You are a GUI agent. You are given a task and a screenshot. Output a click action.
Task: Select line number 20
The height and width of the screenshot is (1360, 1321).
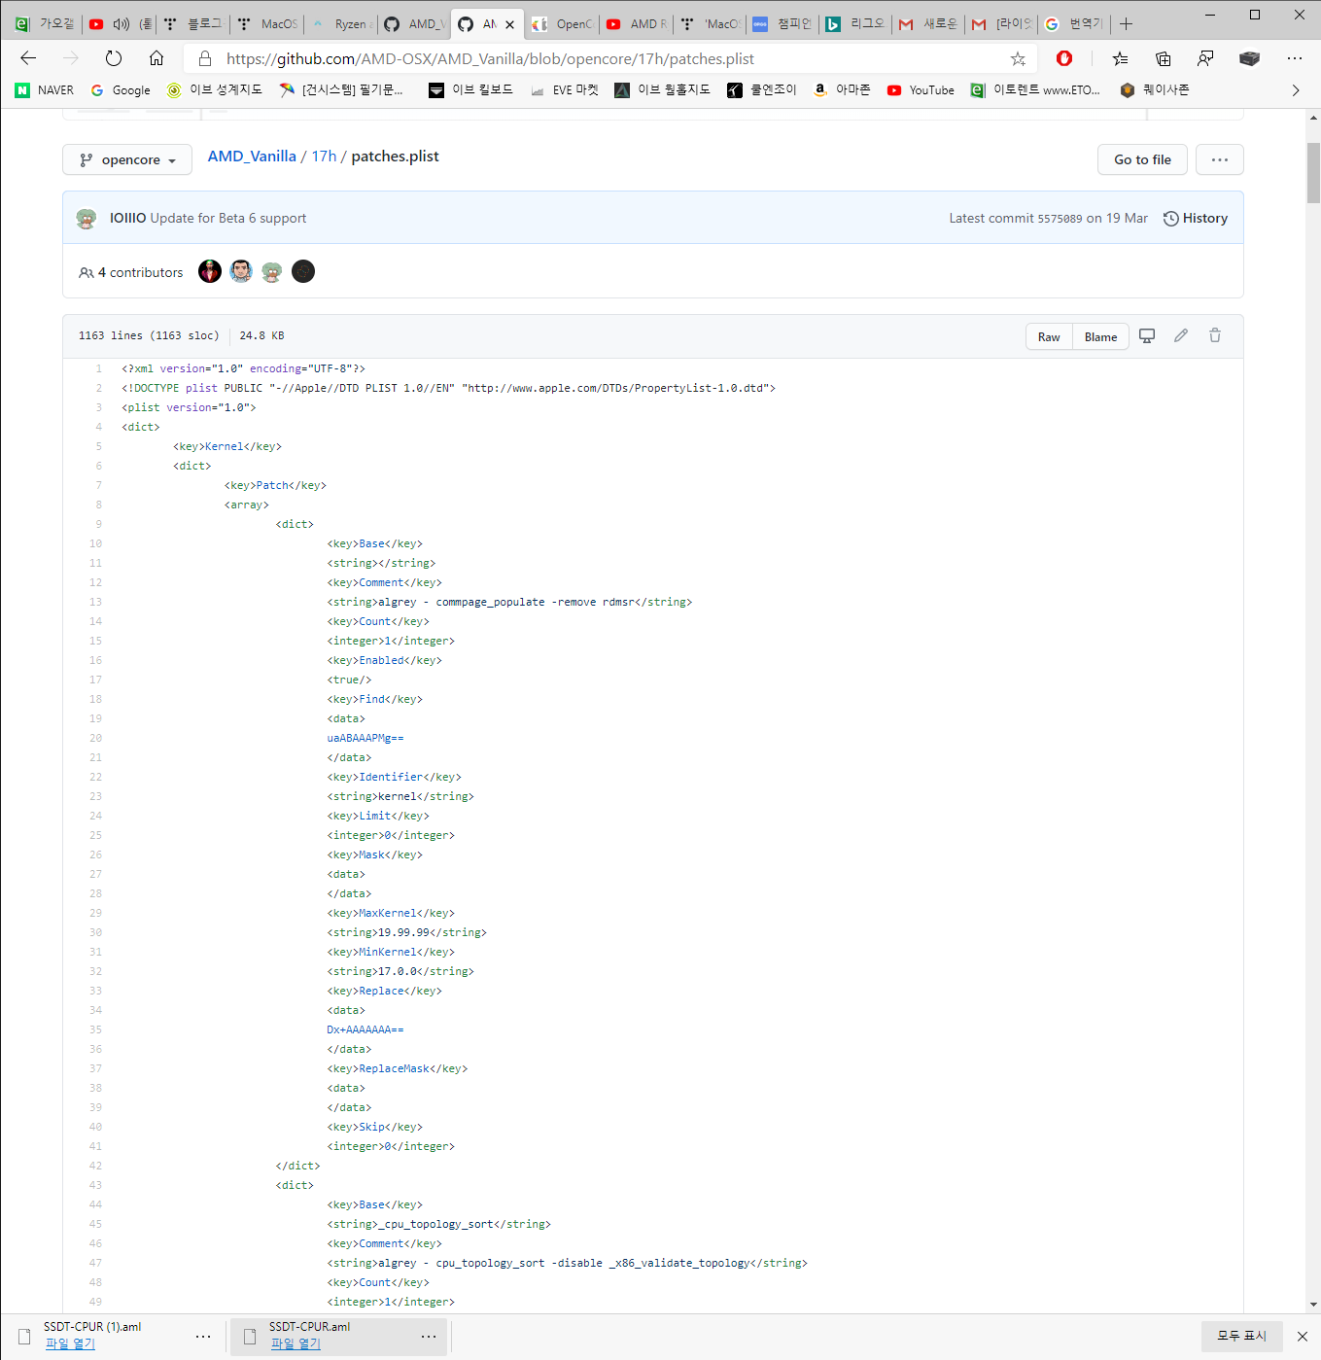[x=95, y=738]
